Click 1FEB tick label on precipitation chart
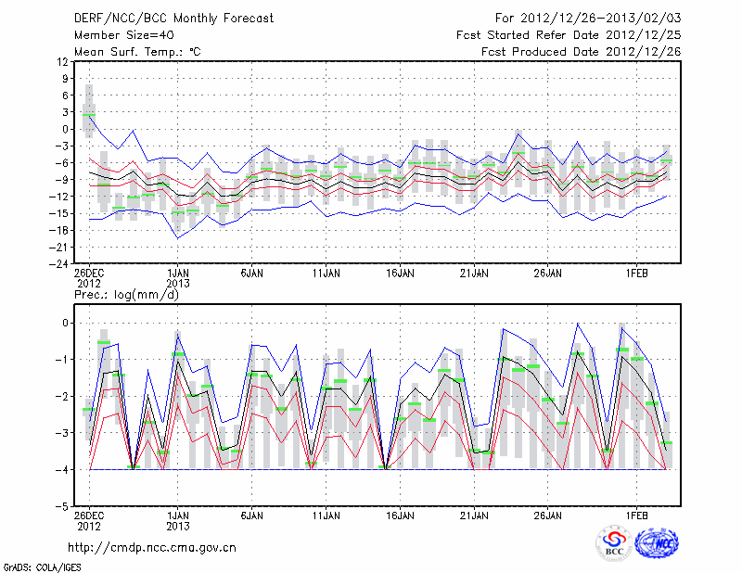Viewport: 742px width, 573px height. (636, 515)
